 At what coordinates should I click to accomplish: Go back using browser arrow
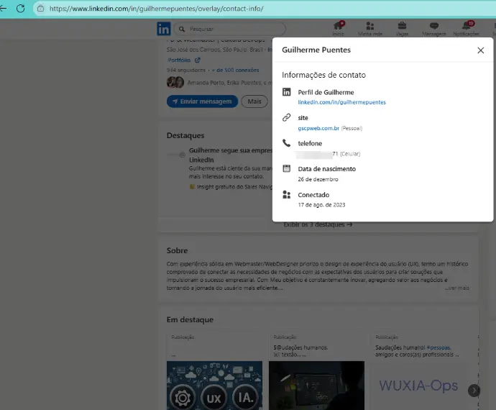tap(3, 9)
